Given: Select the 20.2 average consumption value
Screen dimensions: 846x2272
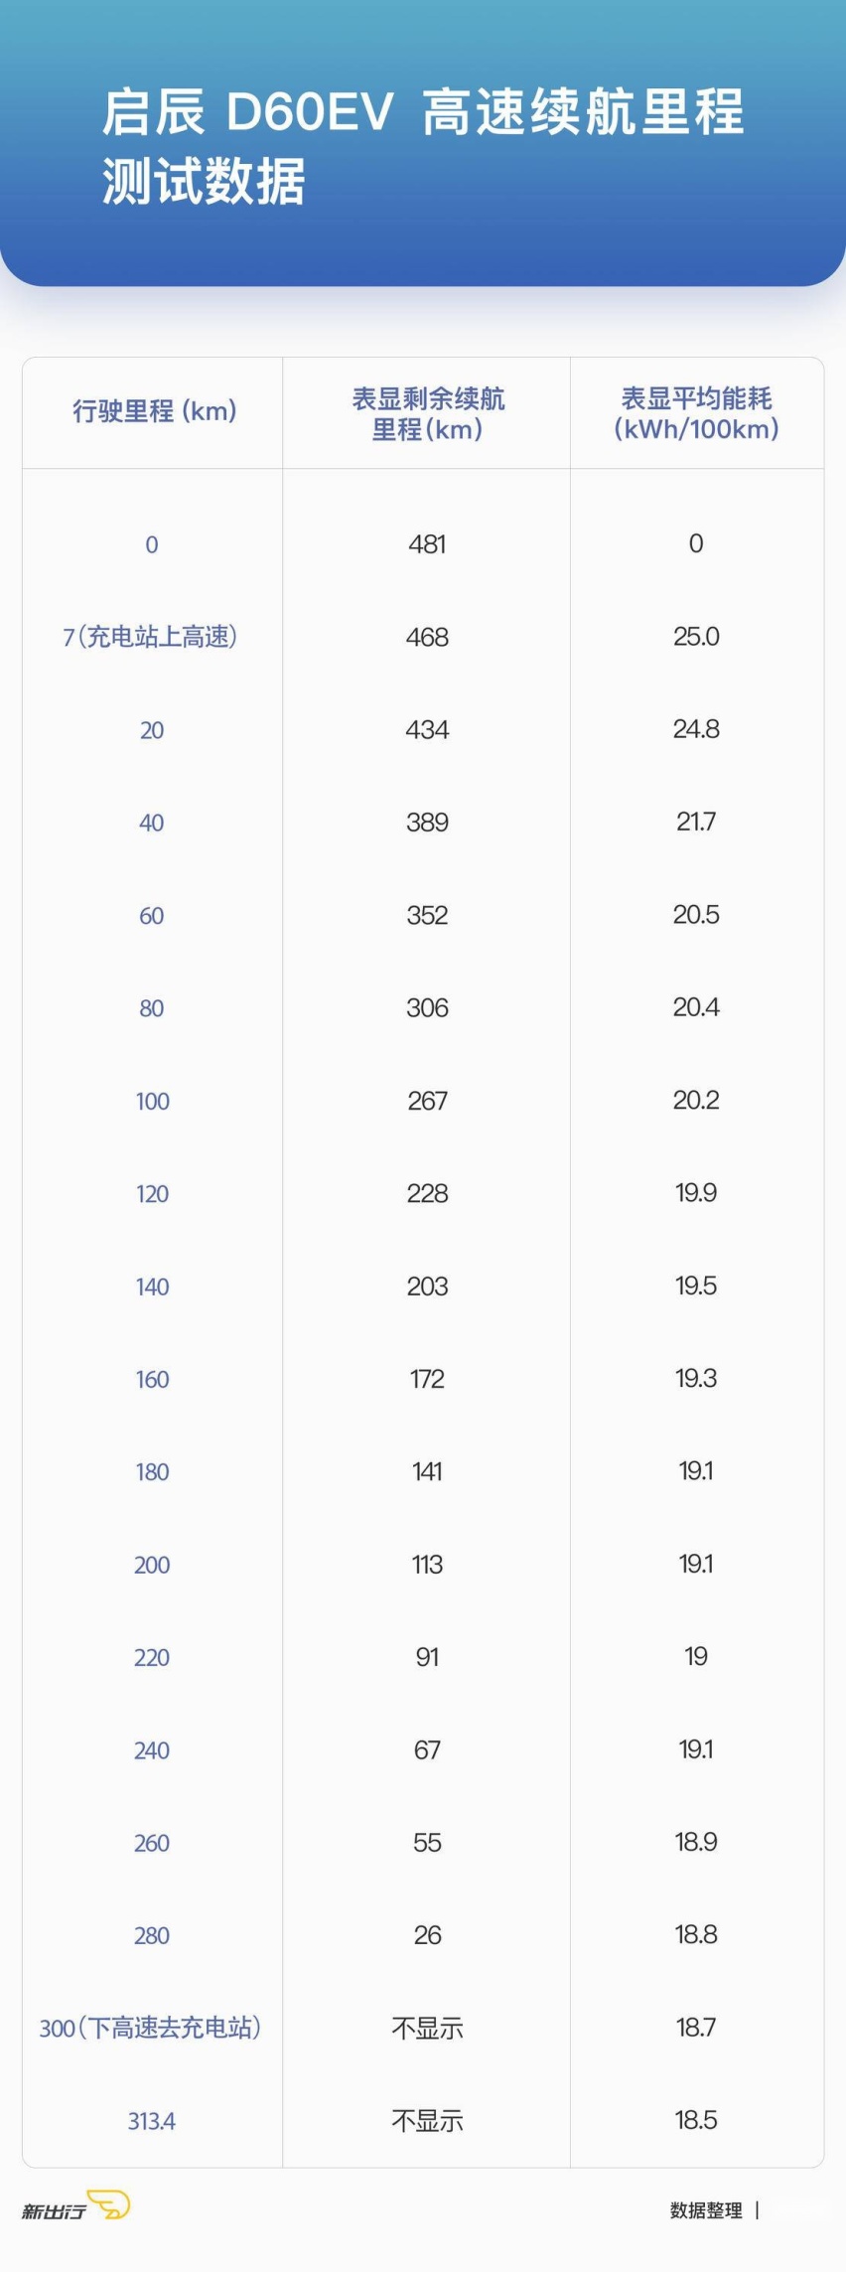Looking at the screenshot, I should click(696, 1100).
